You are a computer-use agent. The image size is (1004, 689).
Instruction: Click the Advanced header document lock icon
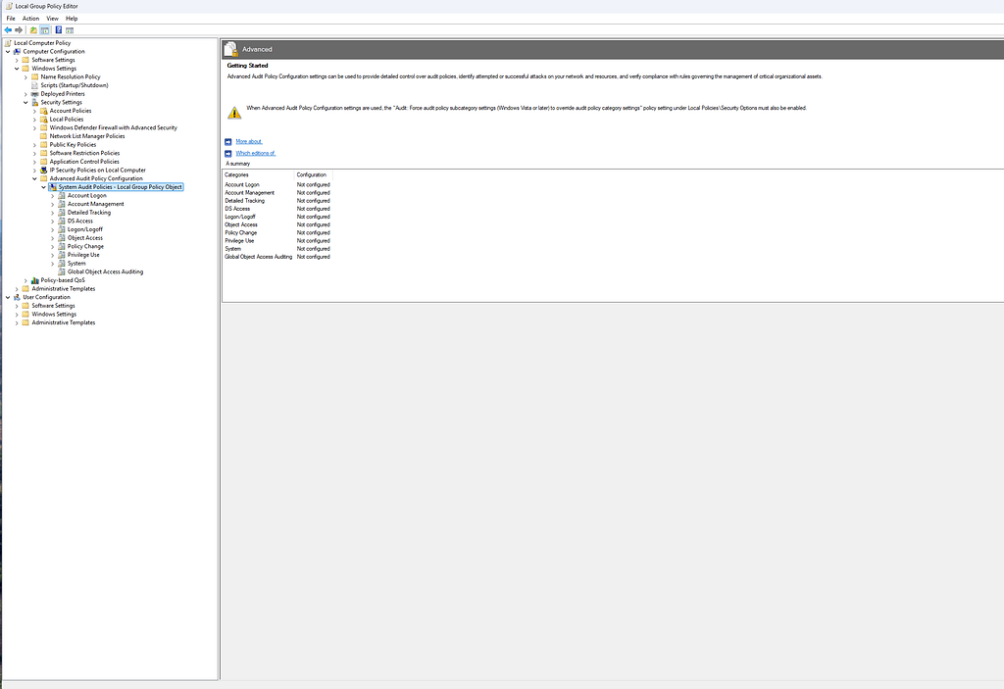(x=230, y=49)
